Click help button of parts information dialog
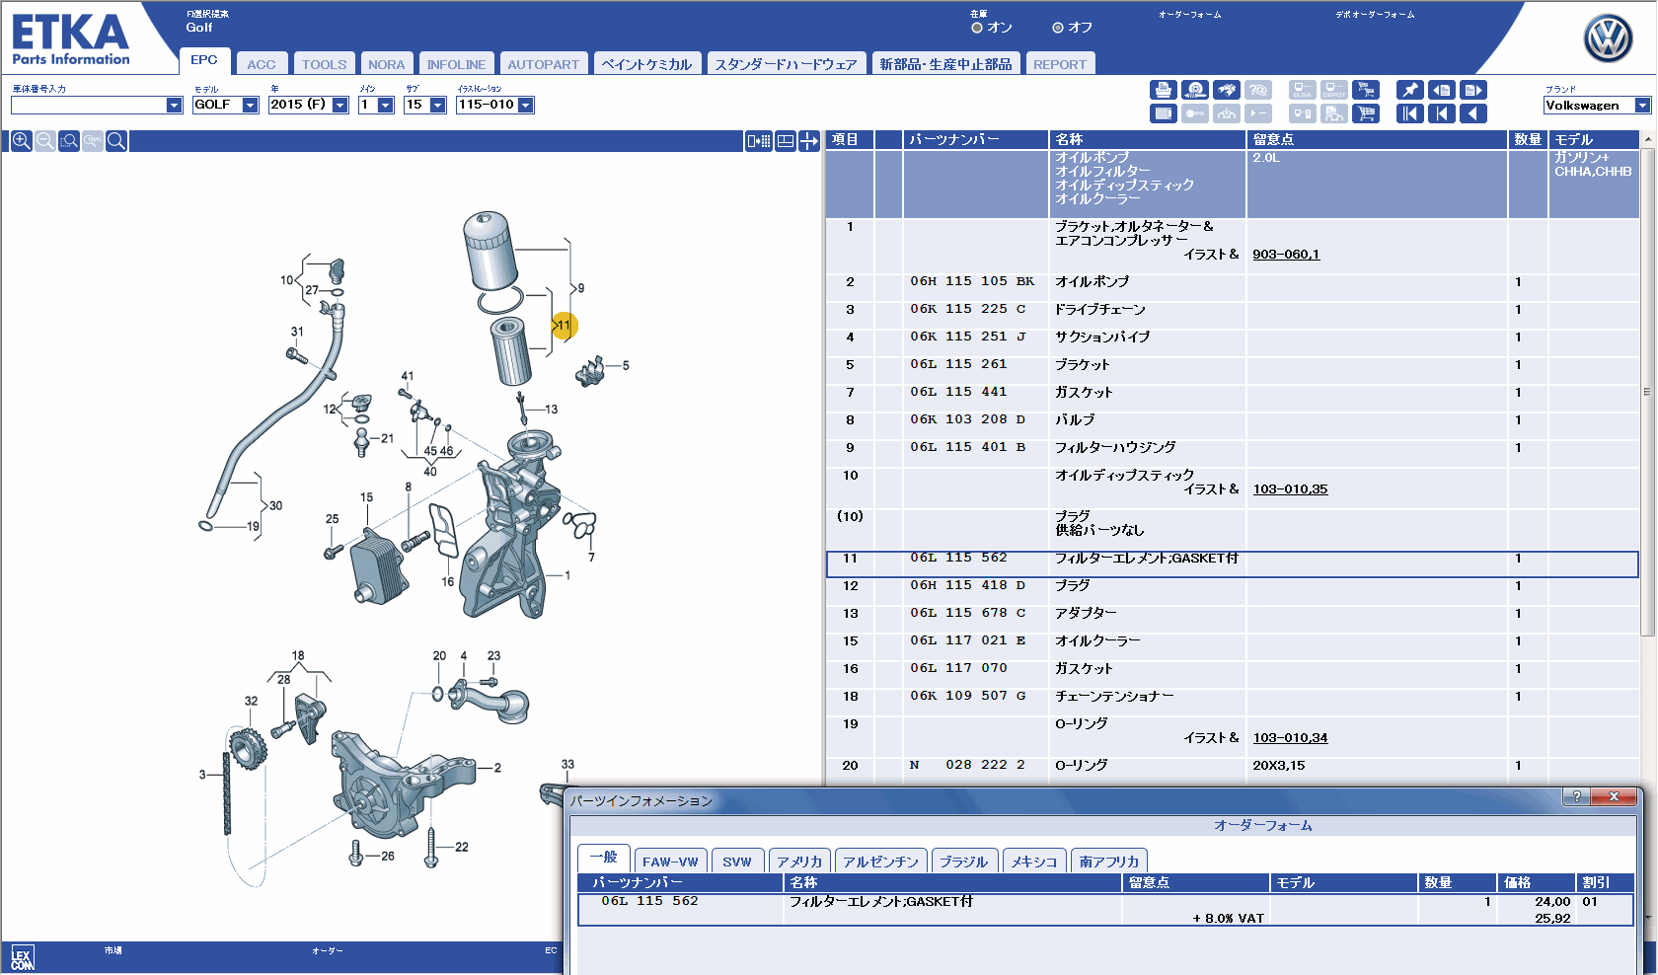The height and width of the screenshot is (975, 1658). point(1576,796)
